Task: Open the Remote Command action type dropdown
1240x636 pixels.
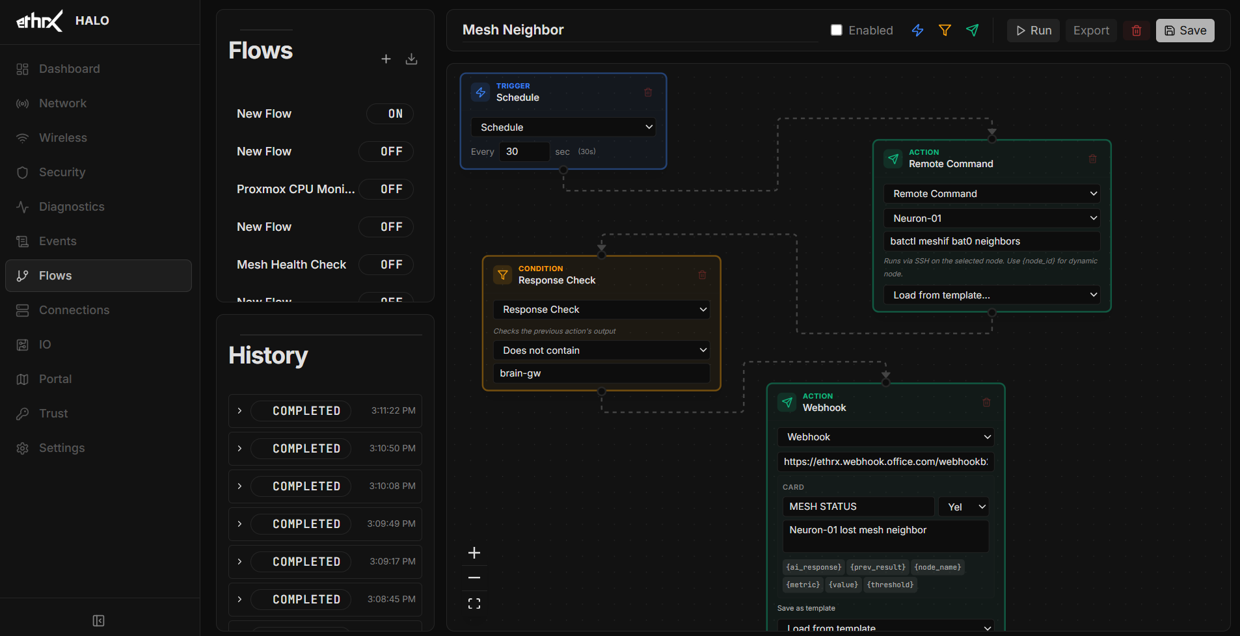Action: click(x=992, y=194)
